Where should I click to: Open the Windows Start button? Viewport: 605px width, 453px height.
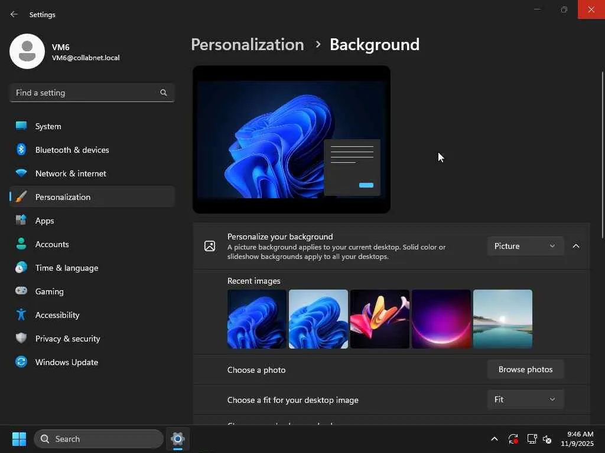(19, 439)
